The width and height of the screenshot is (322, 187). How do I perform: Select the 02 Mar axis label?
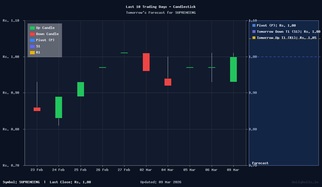[146, 170]
